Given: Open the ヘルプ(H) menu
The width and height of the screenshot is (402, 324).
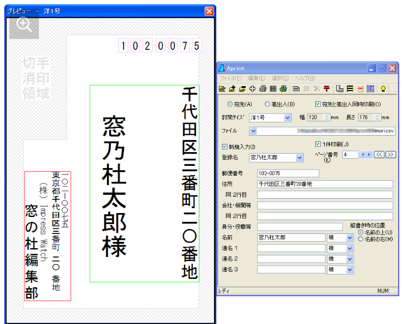Looking at the screenshot, I should click(304, 78).
